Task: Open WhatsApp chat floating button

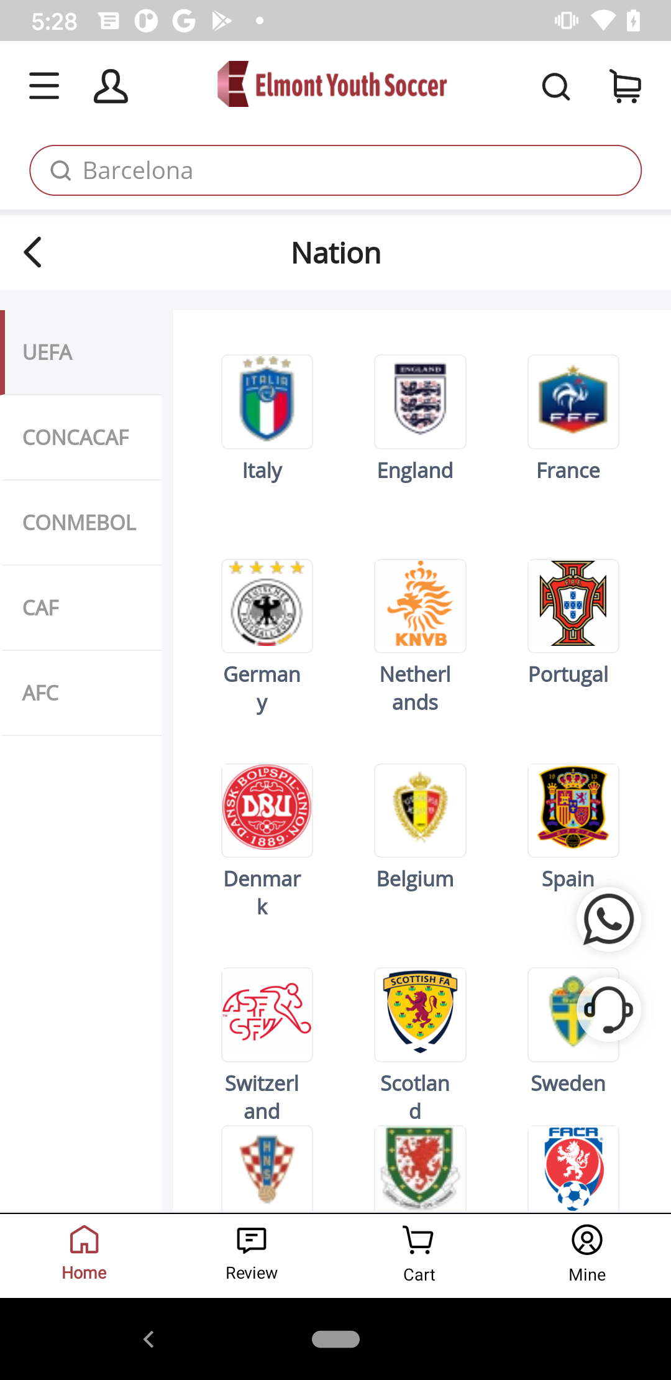Action: 609,919
